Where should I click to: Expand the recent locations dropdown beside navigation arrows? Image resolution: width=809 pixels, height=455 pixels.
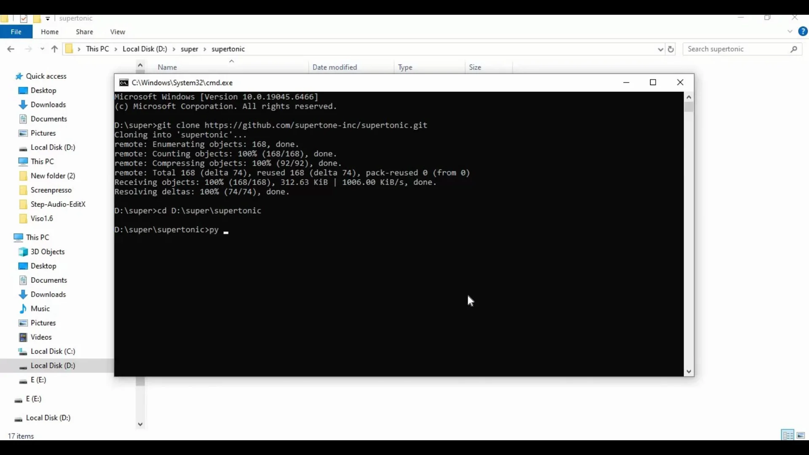42,49
